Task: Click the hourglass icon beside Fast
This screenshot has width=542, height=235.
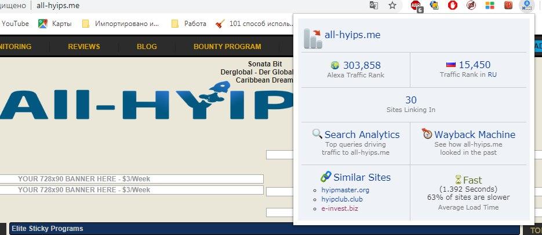Action: (x=459, y=180)
